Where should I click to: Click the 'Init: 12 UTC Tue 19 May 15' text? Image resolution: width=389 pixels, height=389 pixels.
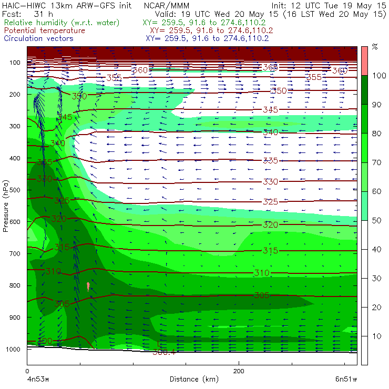[329, 5]
